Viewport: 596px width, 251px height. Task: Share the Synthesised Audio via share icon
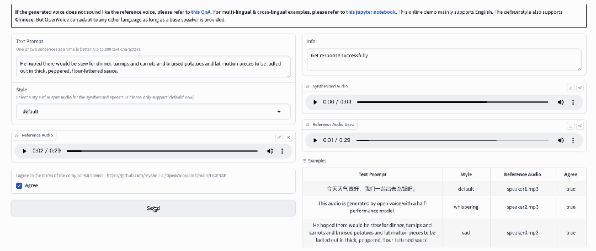(x=579, y=88)
